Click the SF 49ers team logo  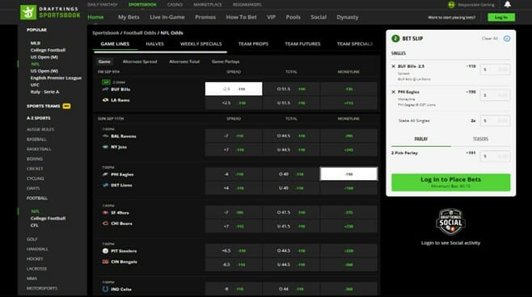105,213
